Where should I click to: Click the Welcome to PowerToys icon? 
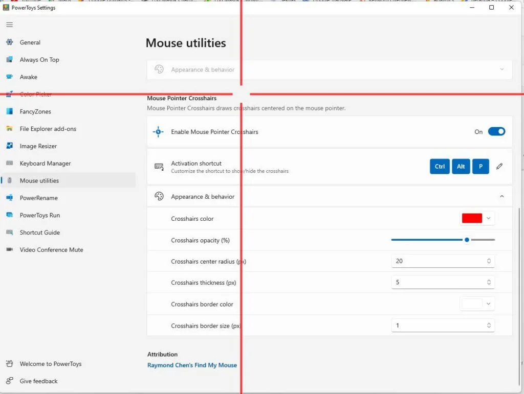tap(9, 364)
